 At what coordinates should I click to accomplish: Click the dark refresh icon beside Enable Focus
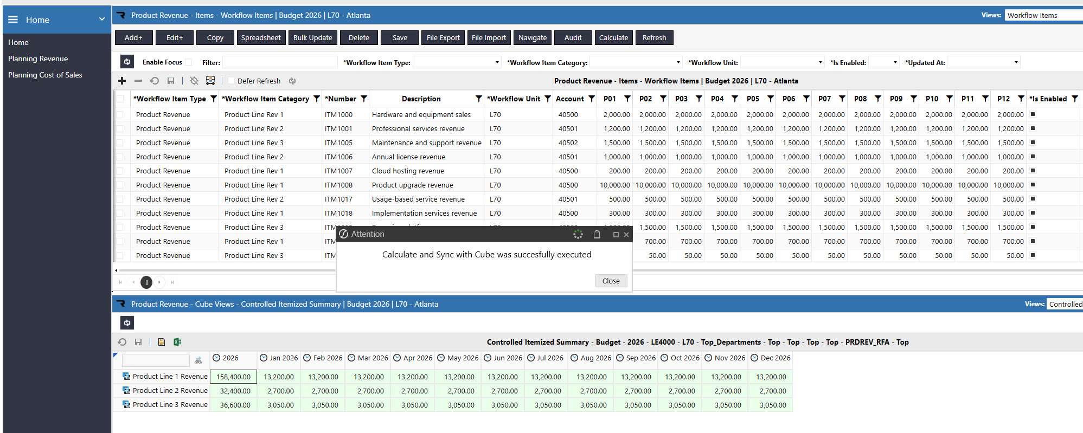click(127, 62)
